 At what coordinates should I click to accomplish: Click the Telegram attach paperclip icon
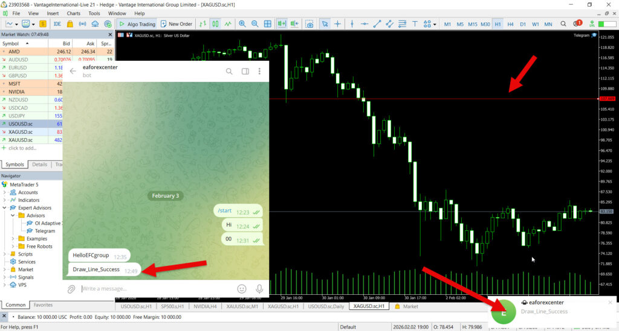[x=71, y=289]
